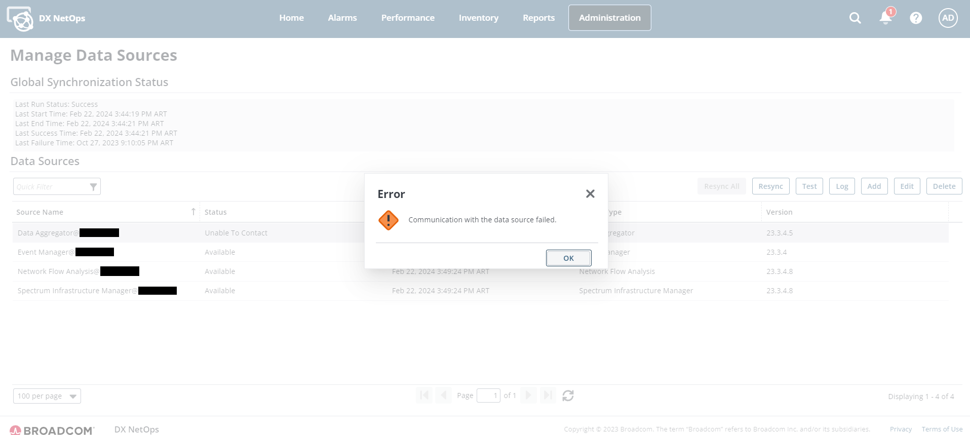Screen dimensions: 970x435
Task: Open the help question mark icon
Action: 916,18
